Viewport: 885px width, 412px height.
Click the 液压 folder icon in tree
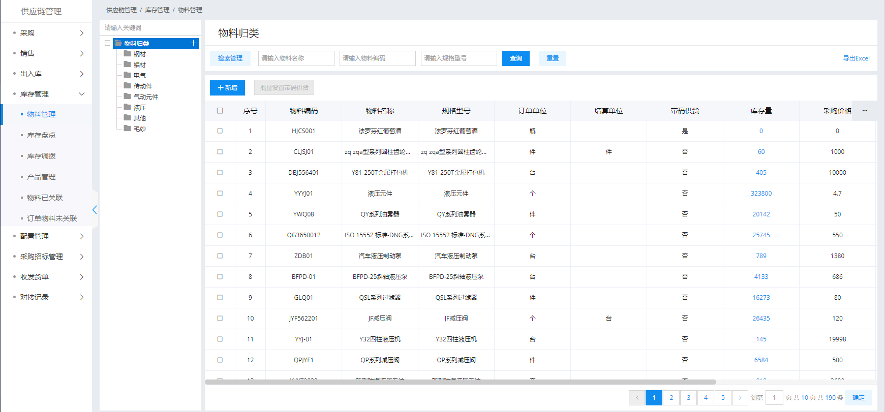pos(128,107)
